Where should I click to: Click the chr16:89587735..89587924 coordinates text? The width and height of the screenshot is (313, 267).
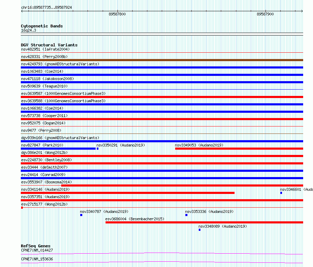click(46, 7)
